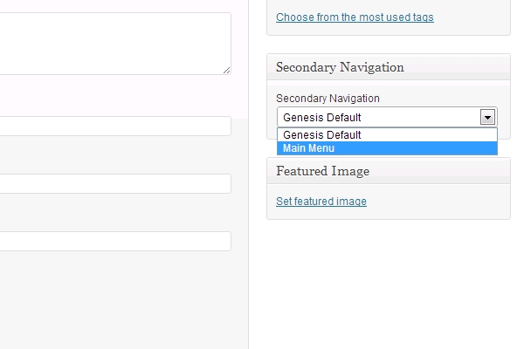Image resolution: width=524 pixels, height=349 pixels.
Task: Click the tags panel area beside the link
Action: pos(472,17)
